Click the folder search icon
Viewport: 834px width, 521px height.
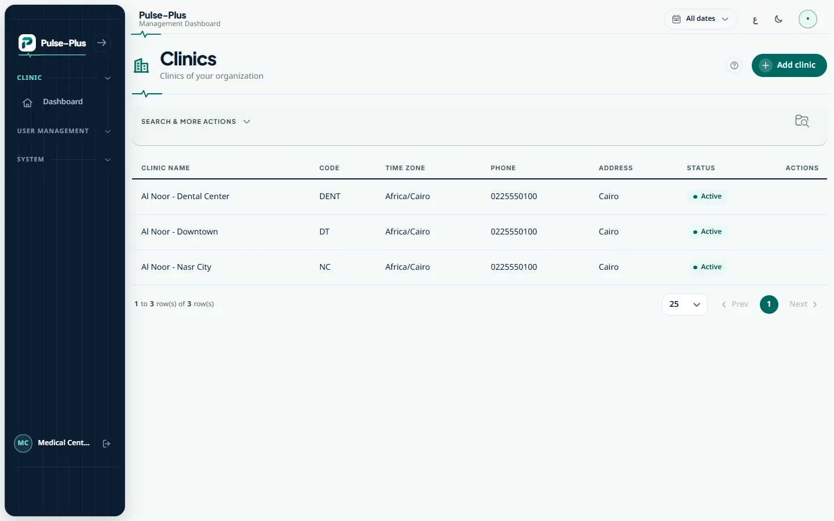(802, 121)
